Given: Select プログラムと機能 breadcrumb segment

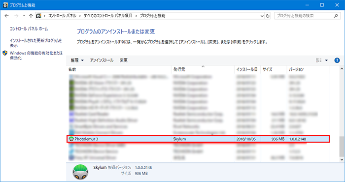Looking at the screenshot, I should coord(152,16).
